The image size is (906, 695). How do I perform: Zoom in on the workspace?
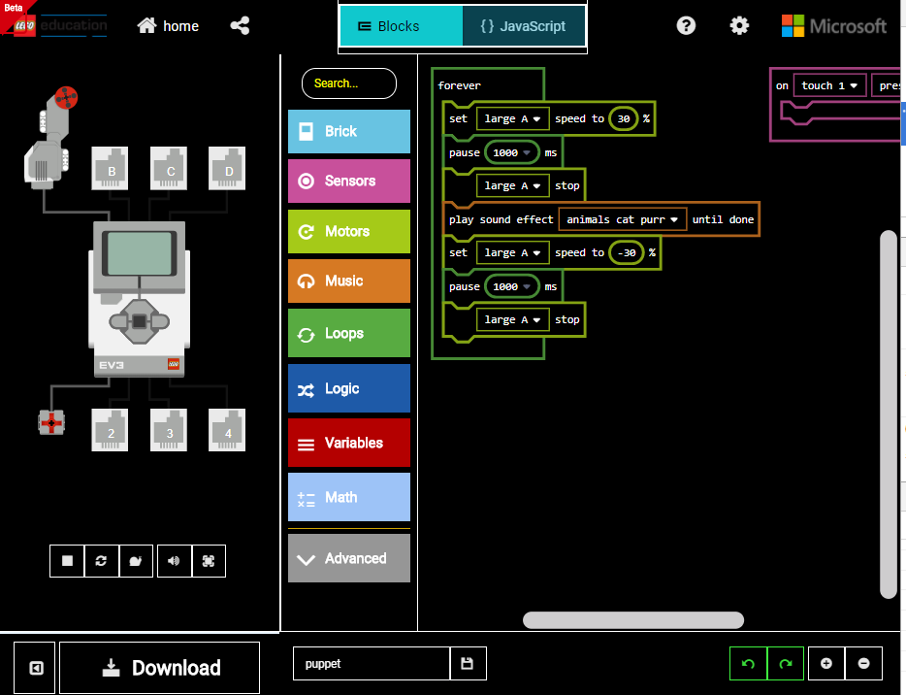[825, 663]
